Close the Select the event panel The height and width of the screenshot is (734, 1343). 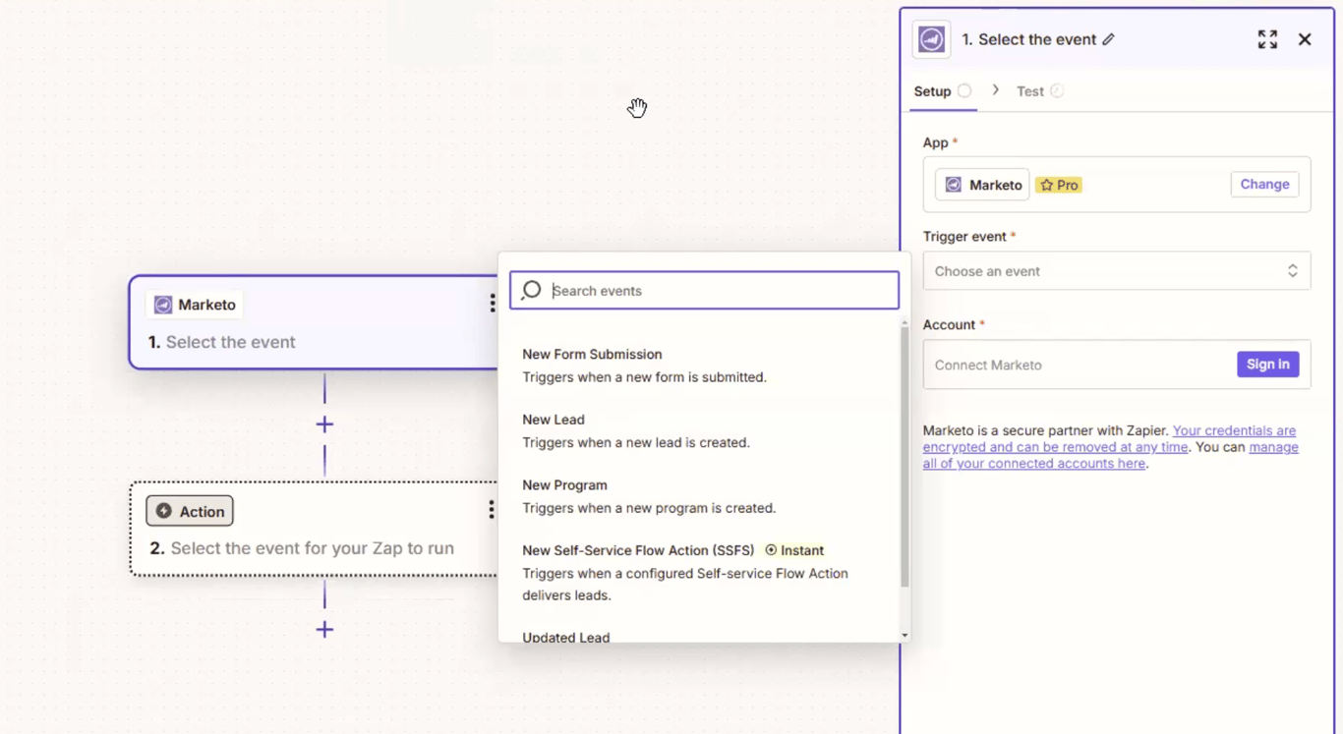coord(1305,39)
